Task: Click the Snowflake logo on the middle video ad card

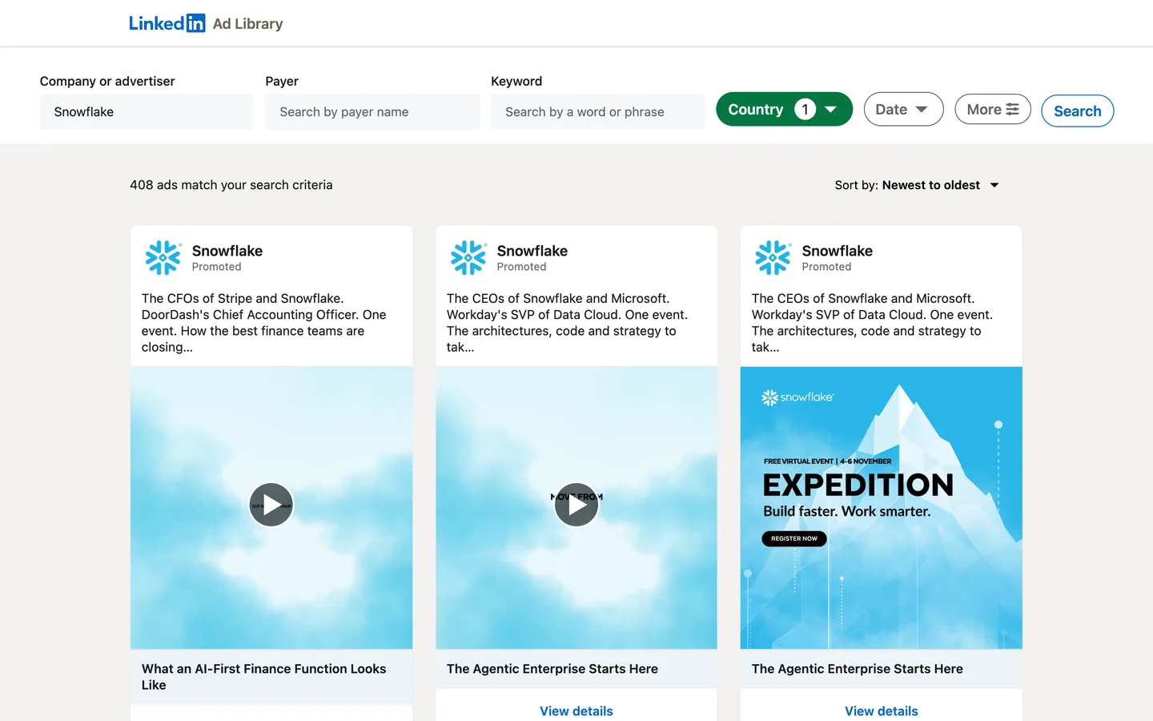Action: tap(468, 257)
